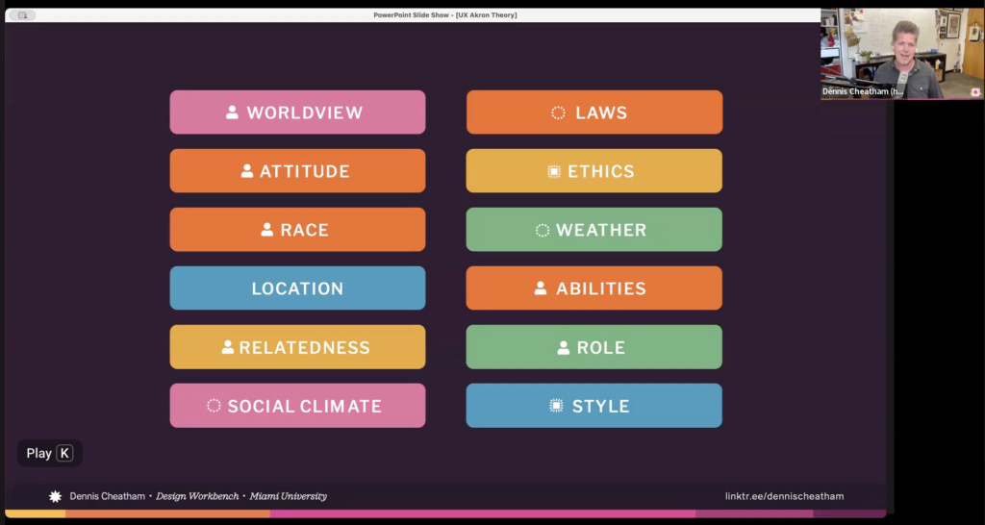The image size is (985, 525).
Task: Click the dotted circle icon beside Social Climate
Action: pyautogui.click(x=214, y=406)
